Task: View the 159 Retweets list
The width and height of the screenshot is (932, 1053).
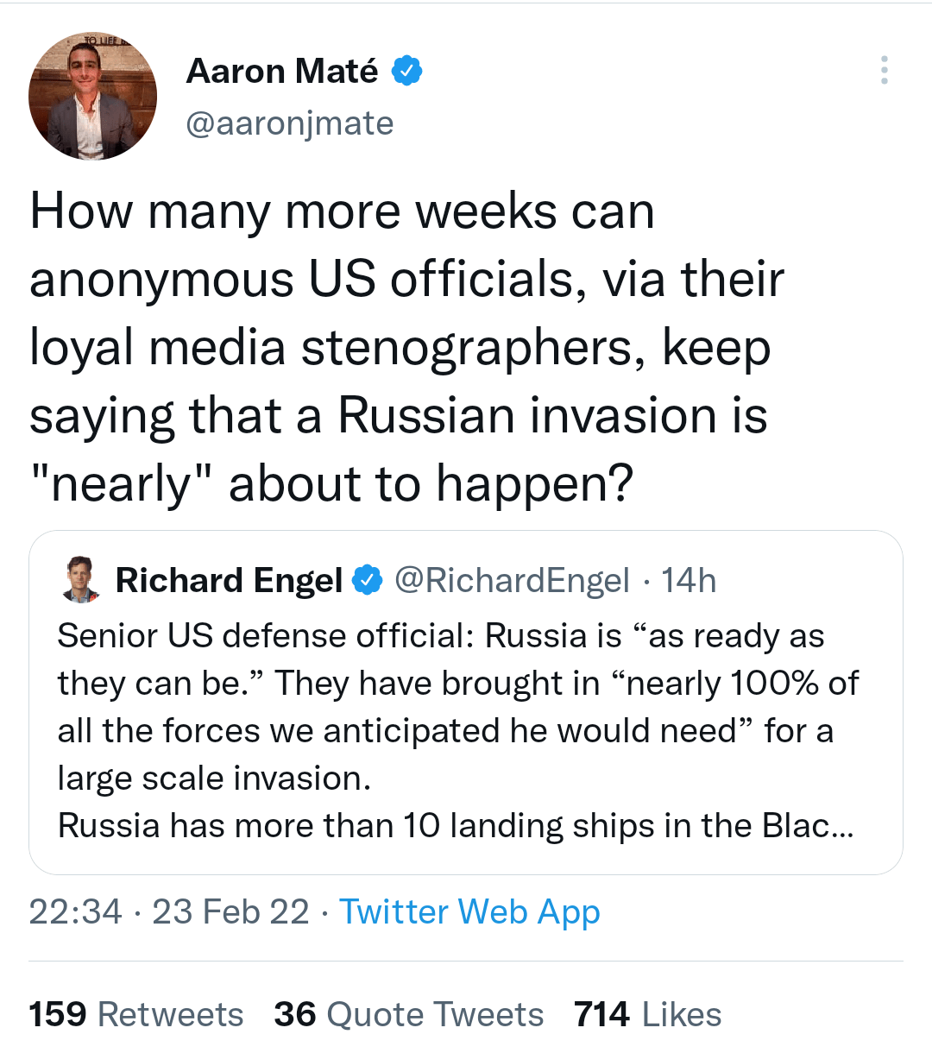Action: 136,1014
